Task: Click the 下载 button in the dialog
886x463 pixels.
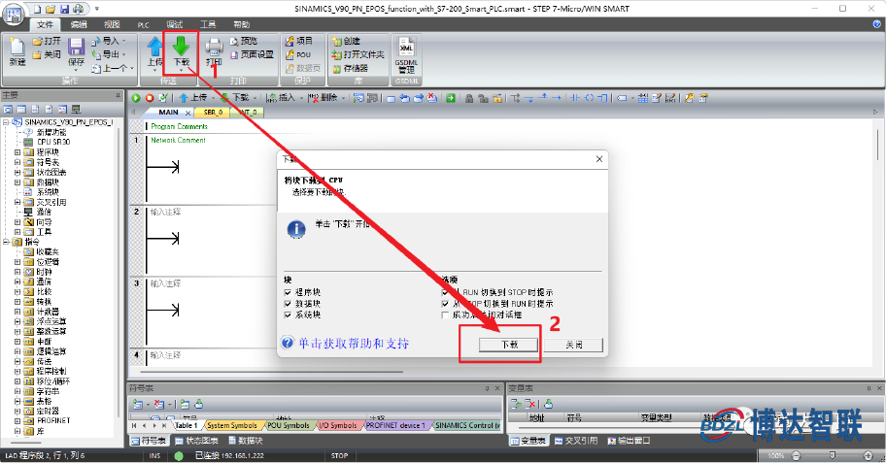Action: coord(509,345)
